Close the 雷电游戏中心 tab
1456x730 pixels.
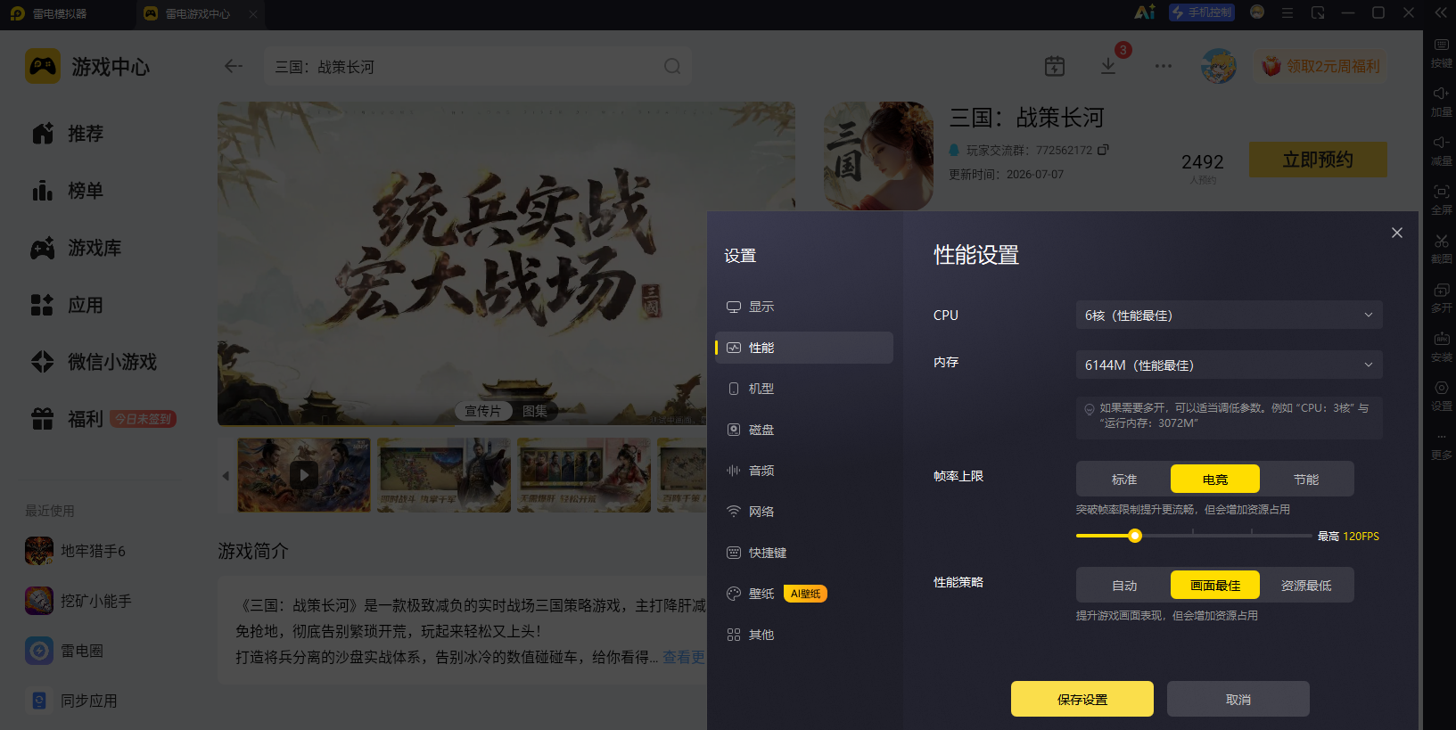pos(253,13)
